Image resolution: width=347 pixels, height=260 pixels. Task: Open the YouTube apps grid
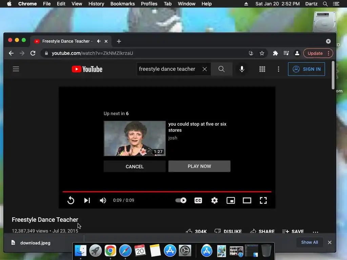click(262, 69)
